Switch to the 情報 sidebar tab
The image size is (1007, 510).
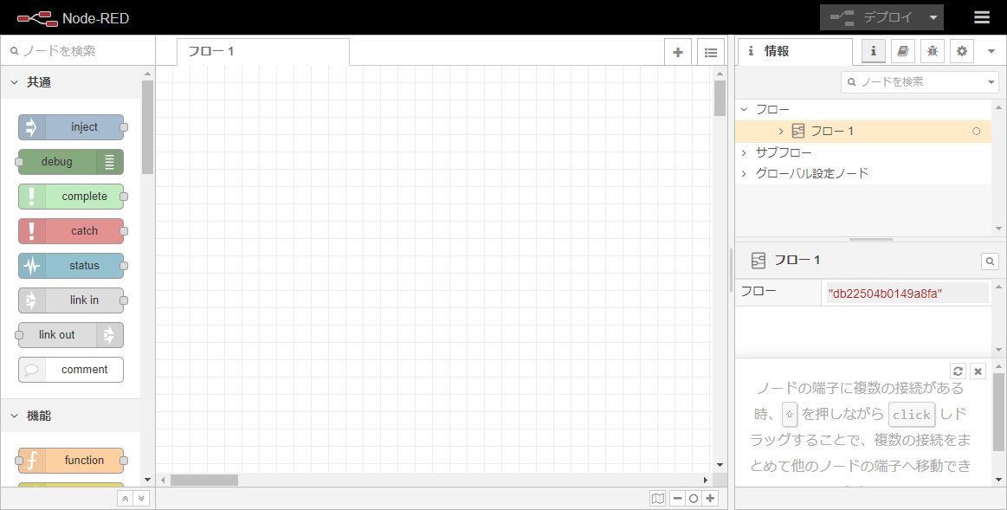(794, 51)
